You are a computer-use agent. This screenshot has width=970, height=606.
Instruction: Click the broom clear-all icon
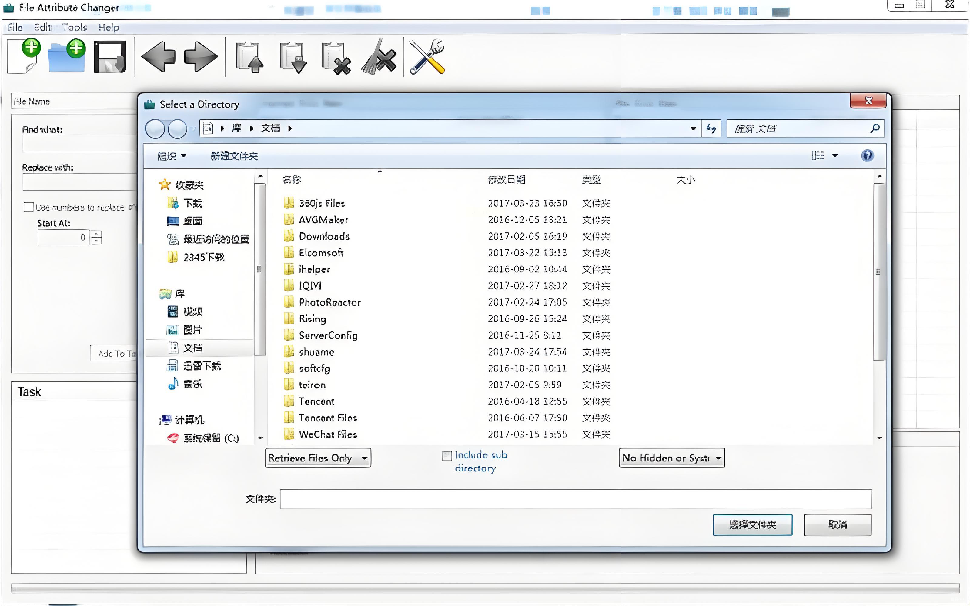(378, 57)
